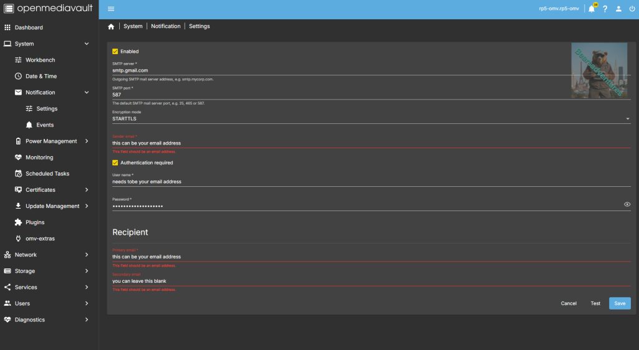Click the Save button
639x350 pixels.
point(619,303)
